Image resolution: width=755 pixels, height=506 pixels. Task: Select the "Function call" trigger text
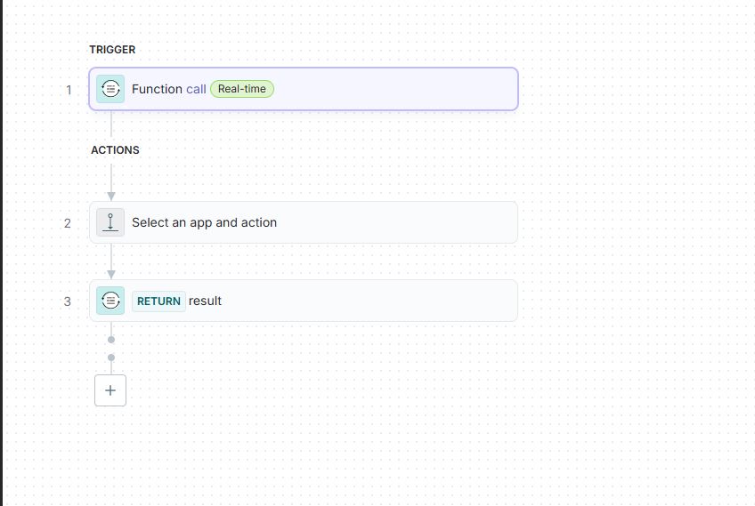[168, 89]
